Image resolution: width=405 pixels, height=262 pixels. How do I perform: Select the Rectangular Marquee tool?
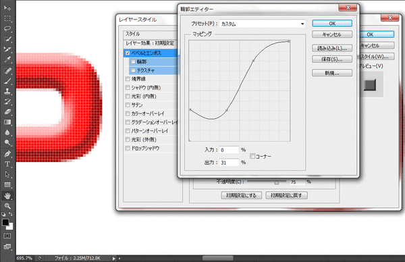point(7,18)
